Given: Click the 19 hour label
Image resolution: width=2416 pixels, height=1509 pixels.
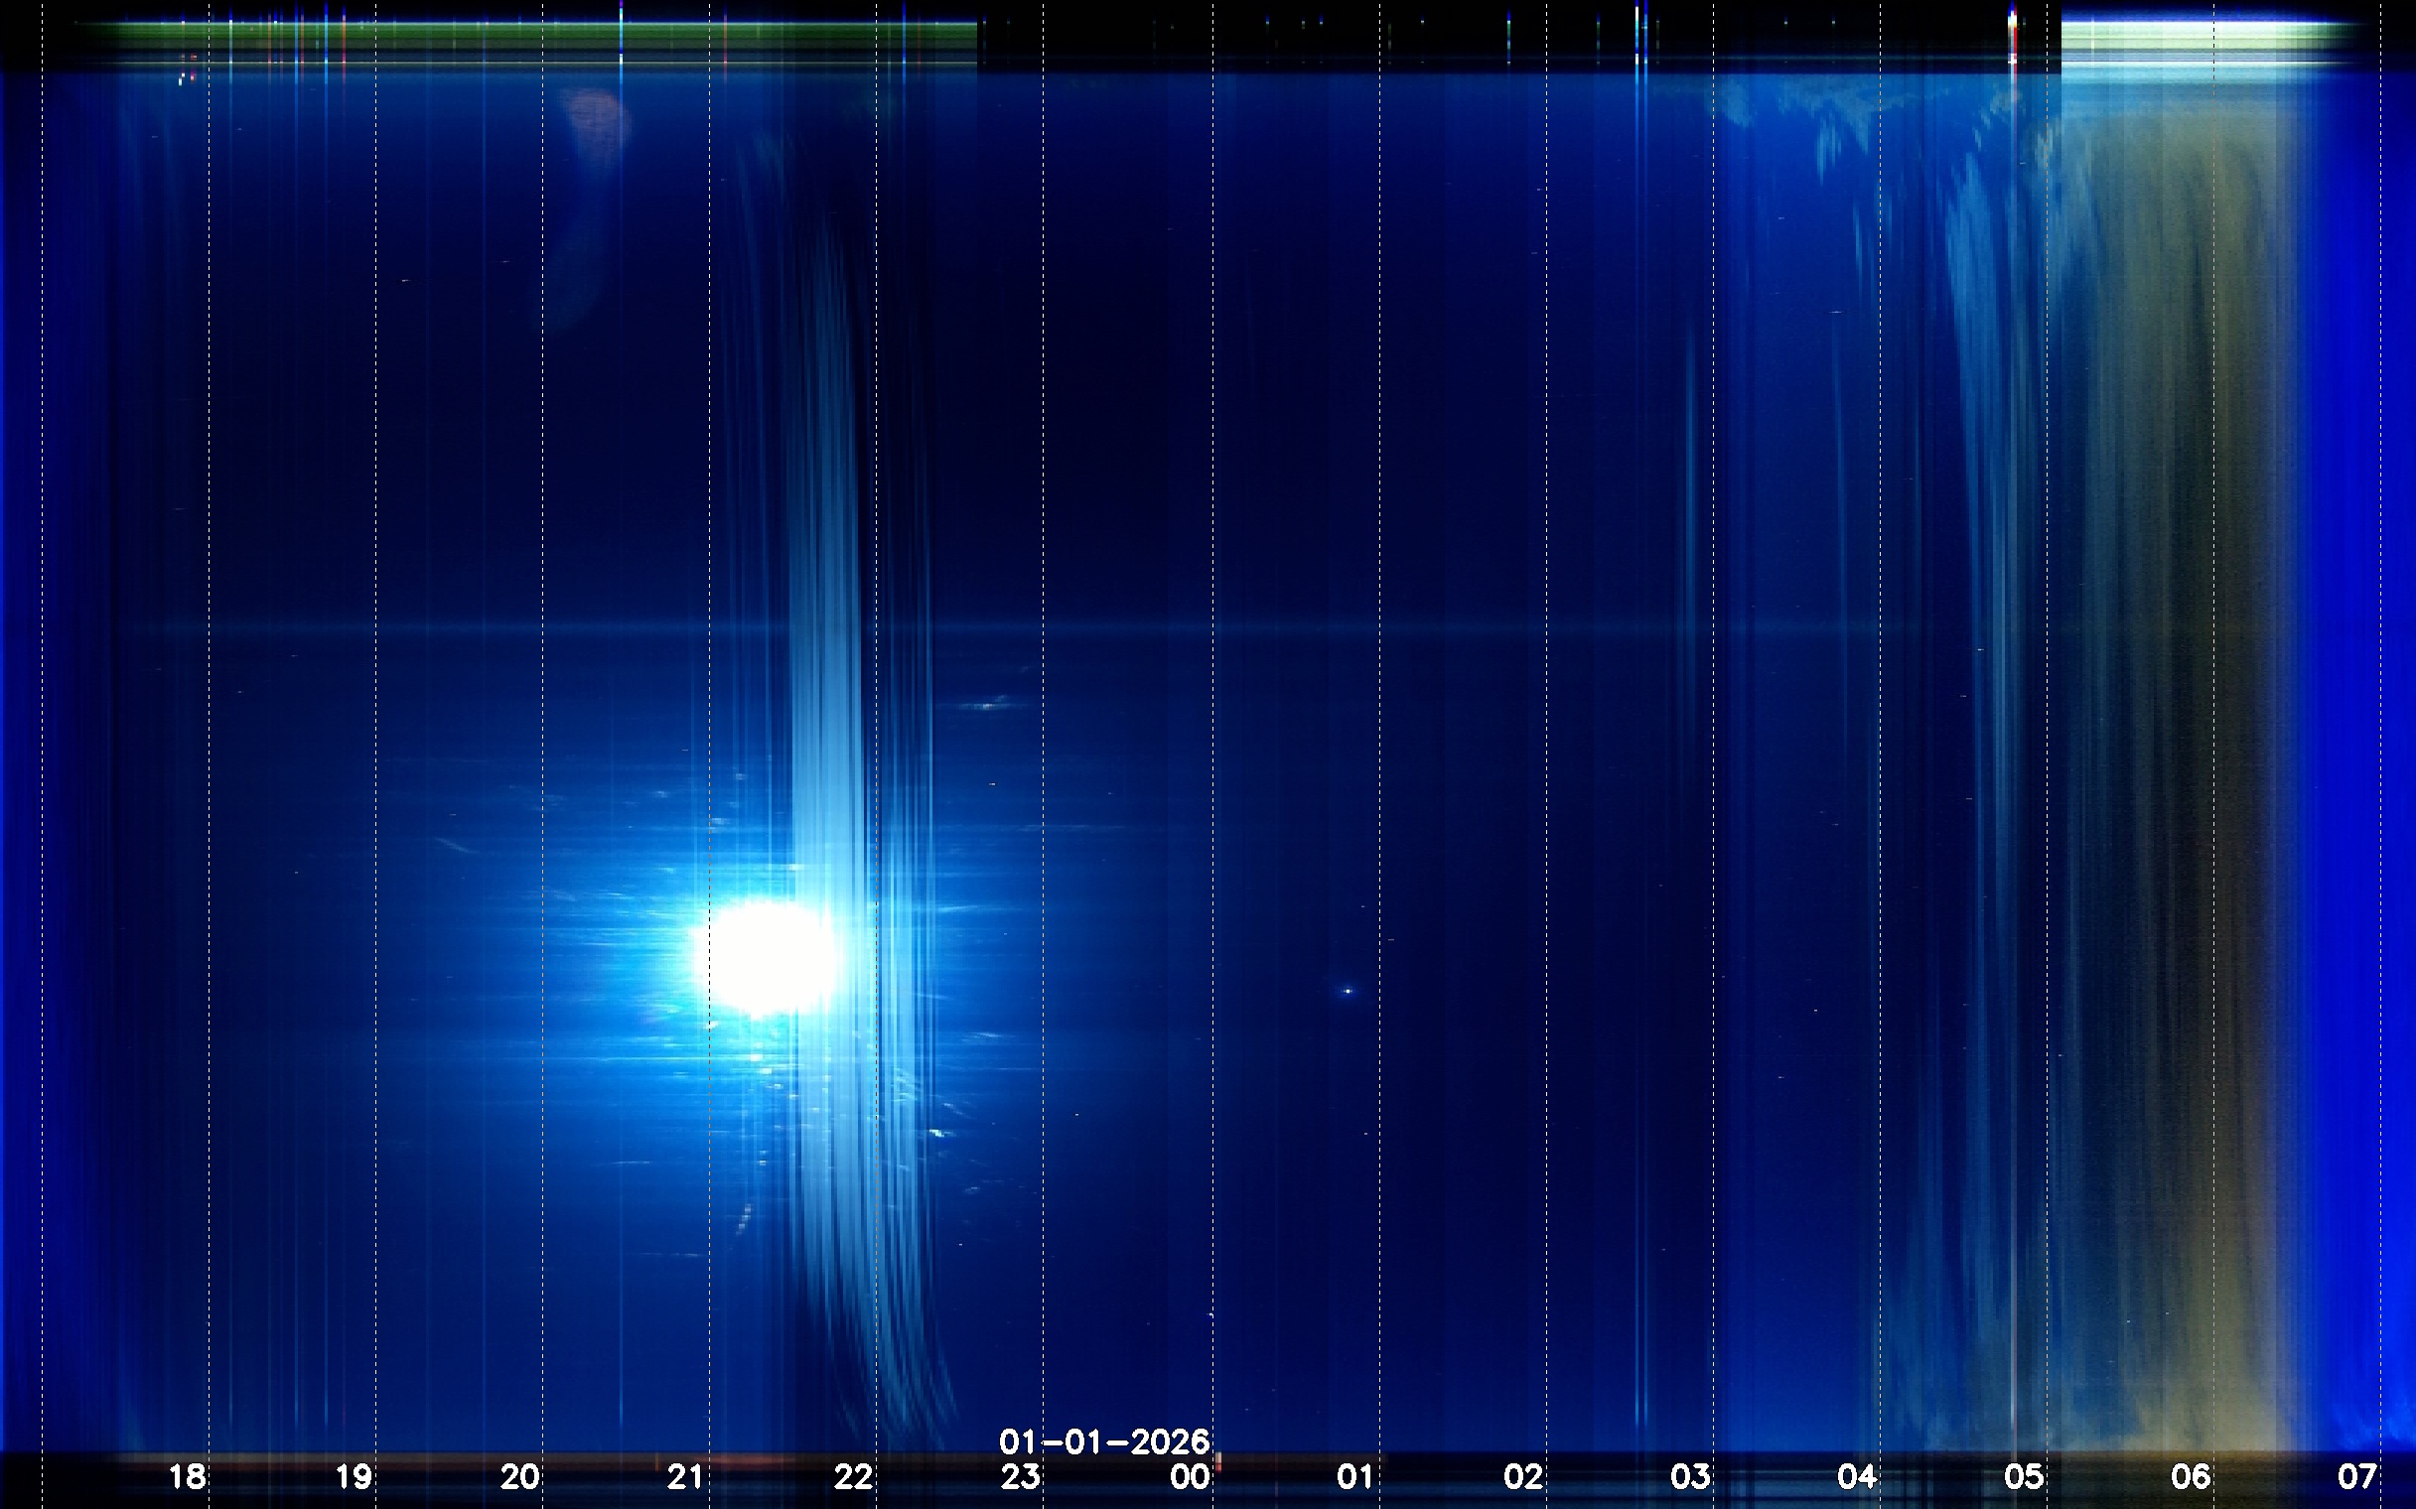Looking at the screenshot, I should (x=354, y=1476).
